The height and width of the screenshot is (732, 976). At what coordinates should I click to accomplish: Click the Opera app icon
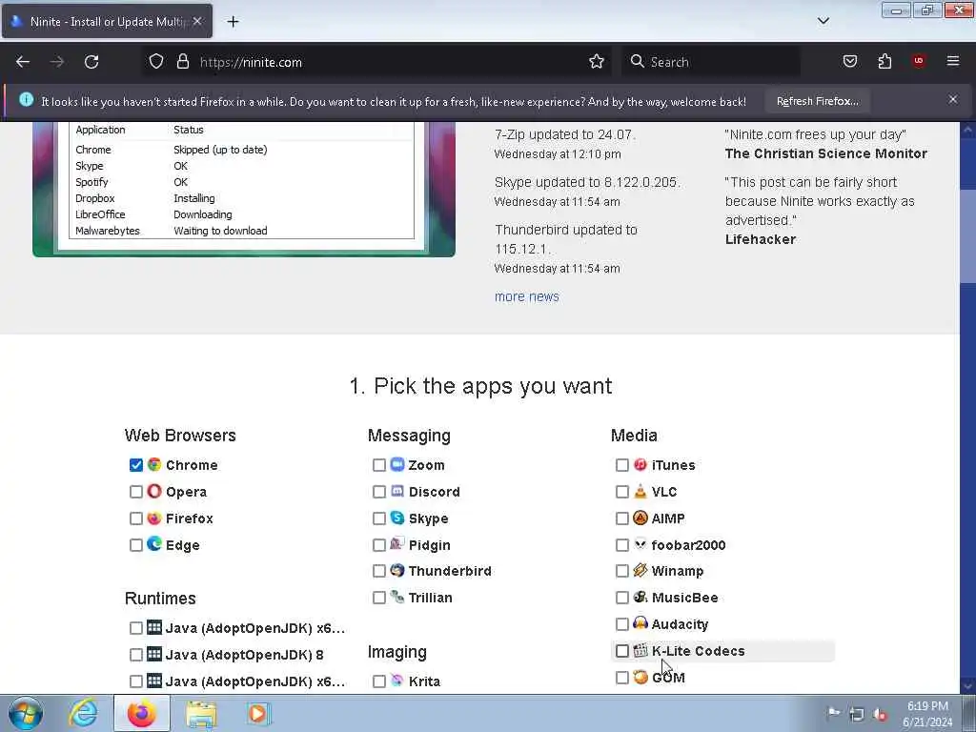coord(154,491)
